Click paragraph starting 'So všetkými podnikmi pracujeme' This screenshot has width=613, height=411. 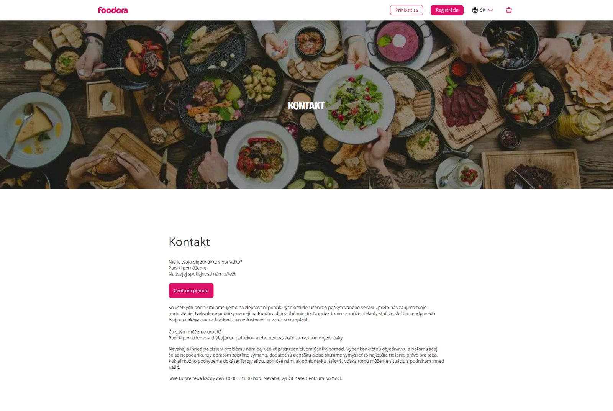[x=302, y=314]
